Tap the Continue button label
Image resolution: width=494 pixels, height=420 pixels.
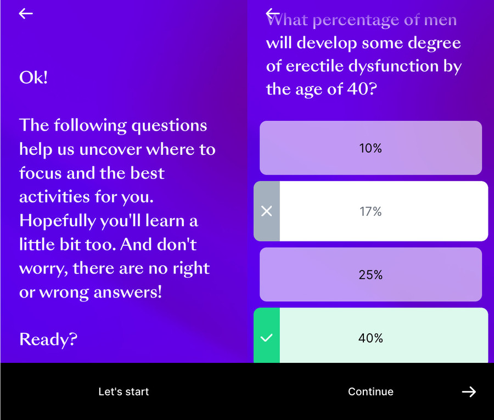370,391
